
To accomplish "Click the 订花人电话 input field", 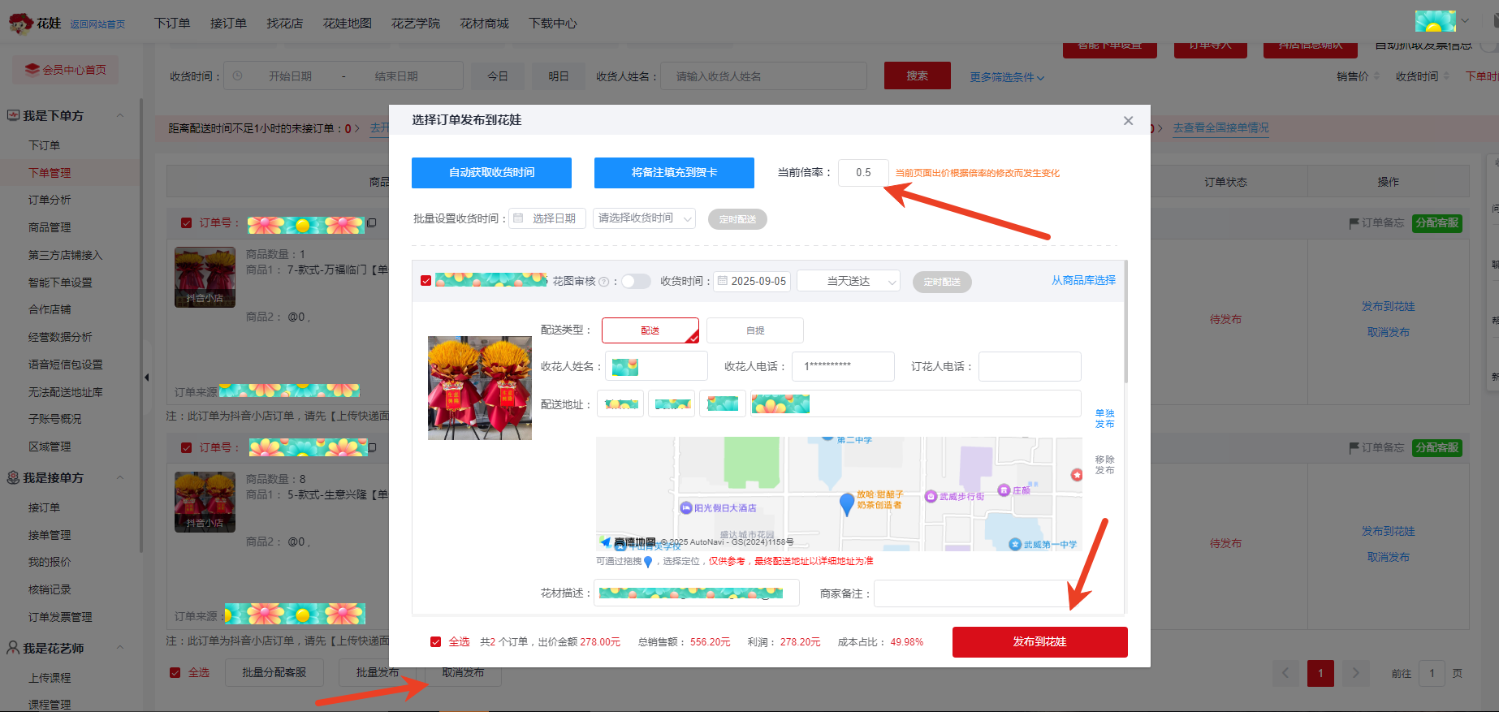I will [1030, 366].
